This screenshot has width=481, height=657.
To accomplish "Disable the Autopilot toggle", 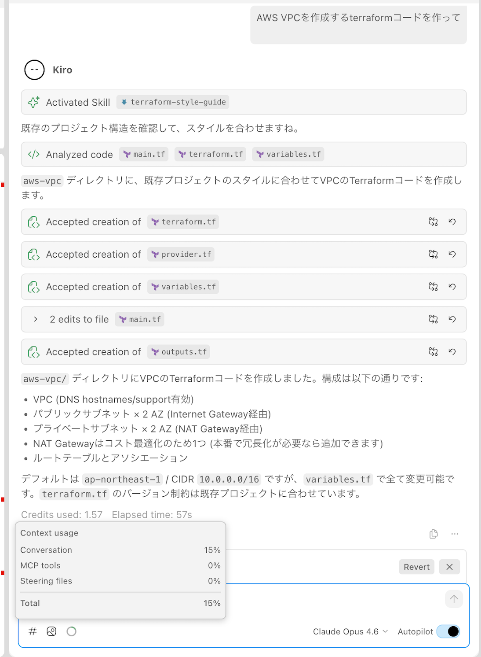I will [x=449, y=631].
